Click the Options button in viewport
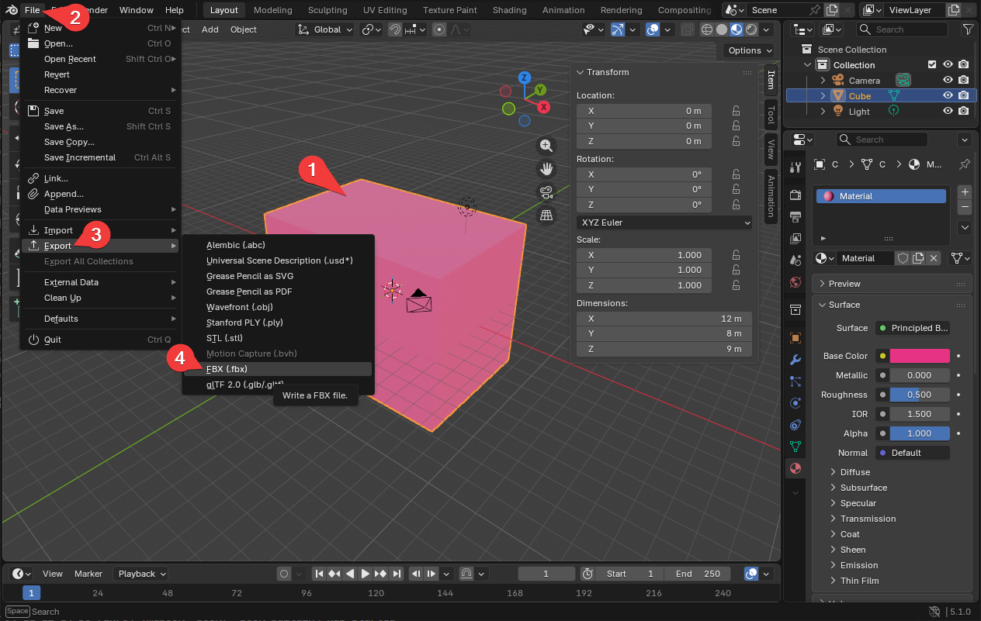981x621 pixels. [x=750, y=50]
